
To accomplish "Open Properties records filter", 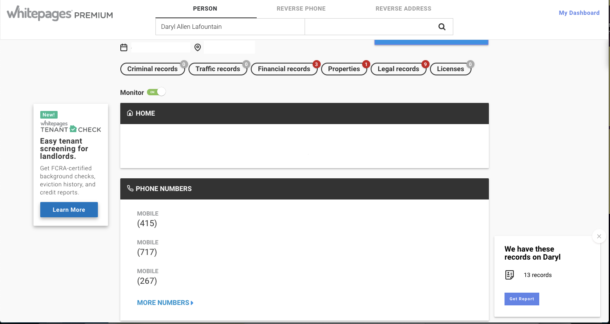I will pyautogui.click(x=344, y=69).
